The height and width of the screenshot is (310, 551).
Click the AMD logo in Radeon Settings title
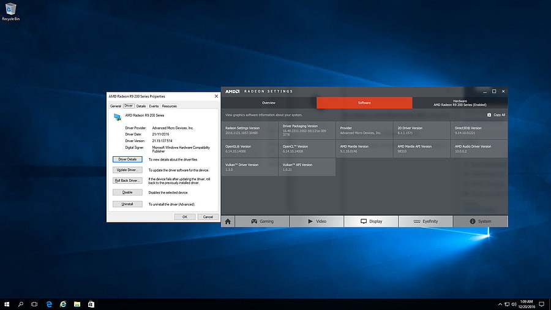pyautogui.click(x=232, y=91)
